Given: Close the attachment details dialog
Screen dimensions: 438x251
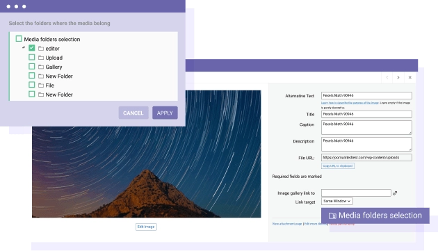Looking at the screenshot, I should 409,77.
